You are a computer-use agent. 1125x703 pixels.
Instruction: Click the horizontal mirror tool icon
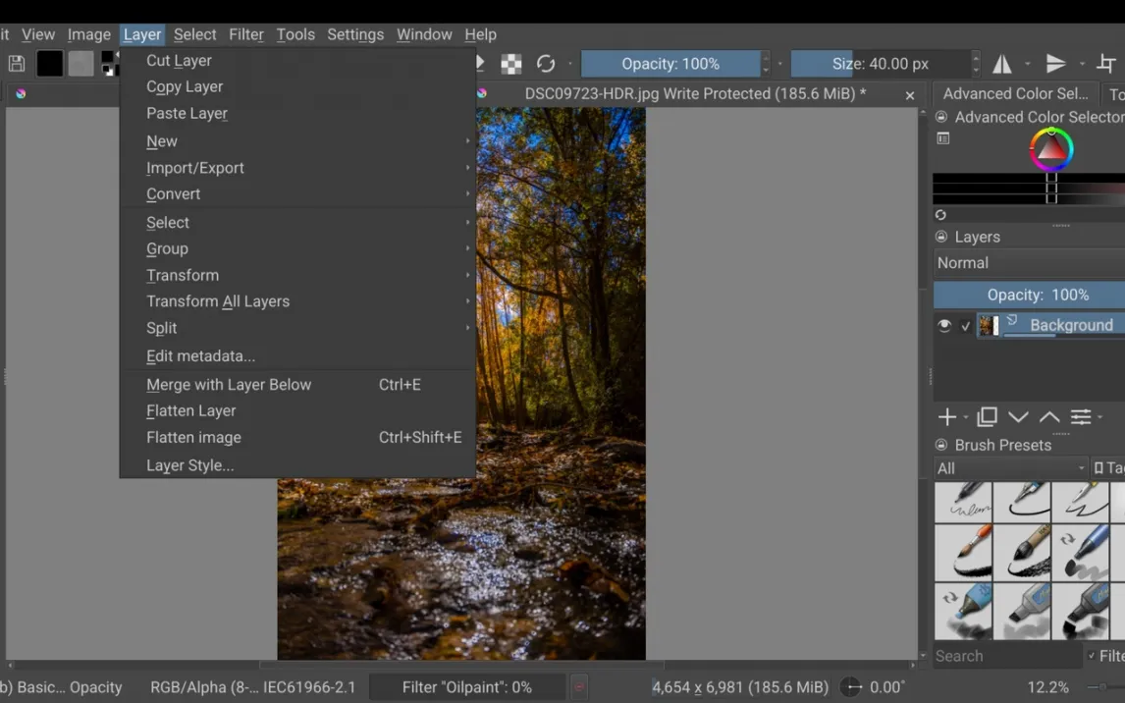pos(1002,64)
